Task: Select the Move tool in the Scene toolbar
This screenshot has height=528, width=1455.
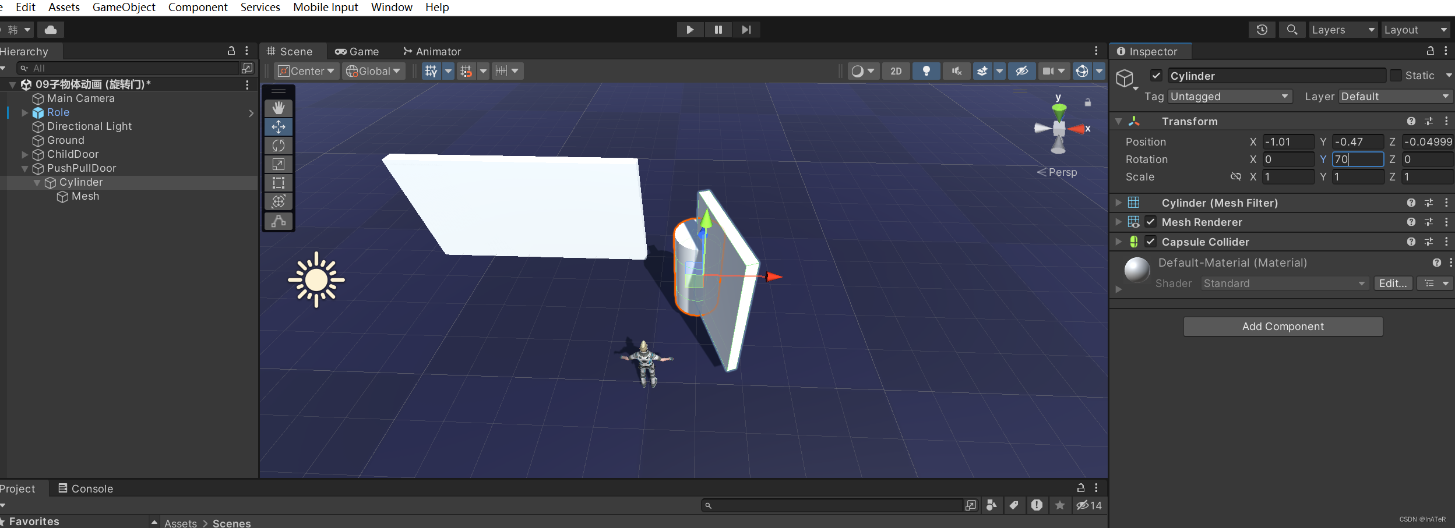Action: 278,126
